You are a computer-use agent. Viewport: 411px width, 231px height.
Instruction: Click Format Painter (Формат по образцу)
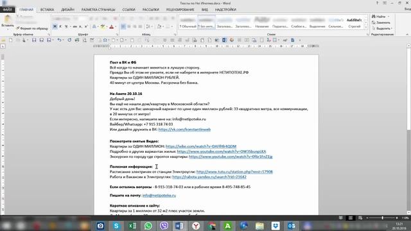pos(32,28)
